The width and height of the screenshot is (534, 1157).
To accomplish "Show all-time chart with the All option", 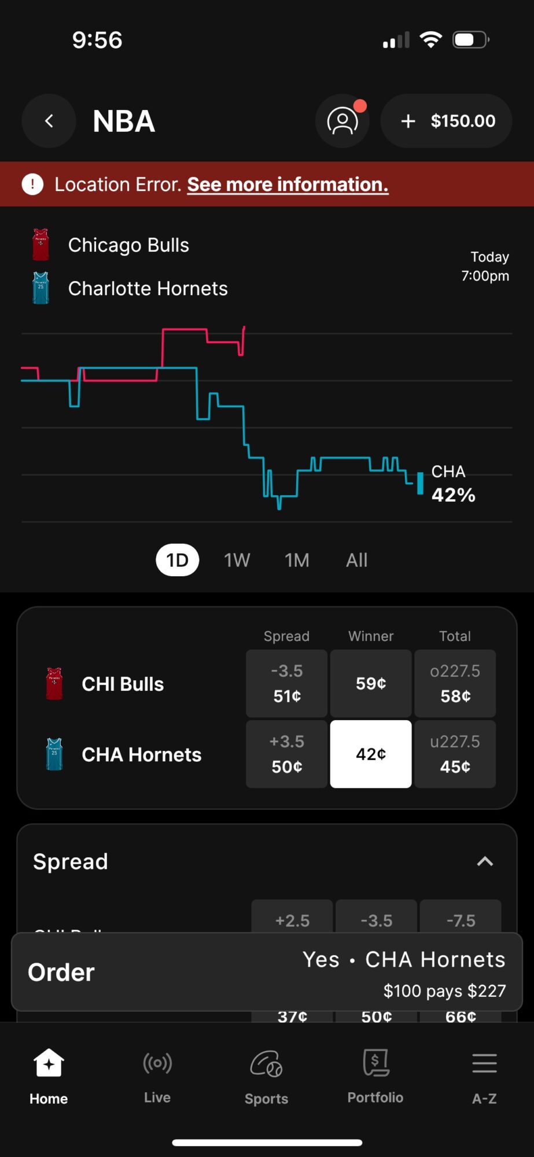I will 356,560.
